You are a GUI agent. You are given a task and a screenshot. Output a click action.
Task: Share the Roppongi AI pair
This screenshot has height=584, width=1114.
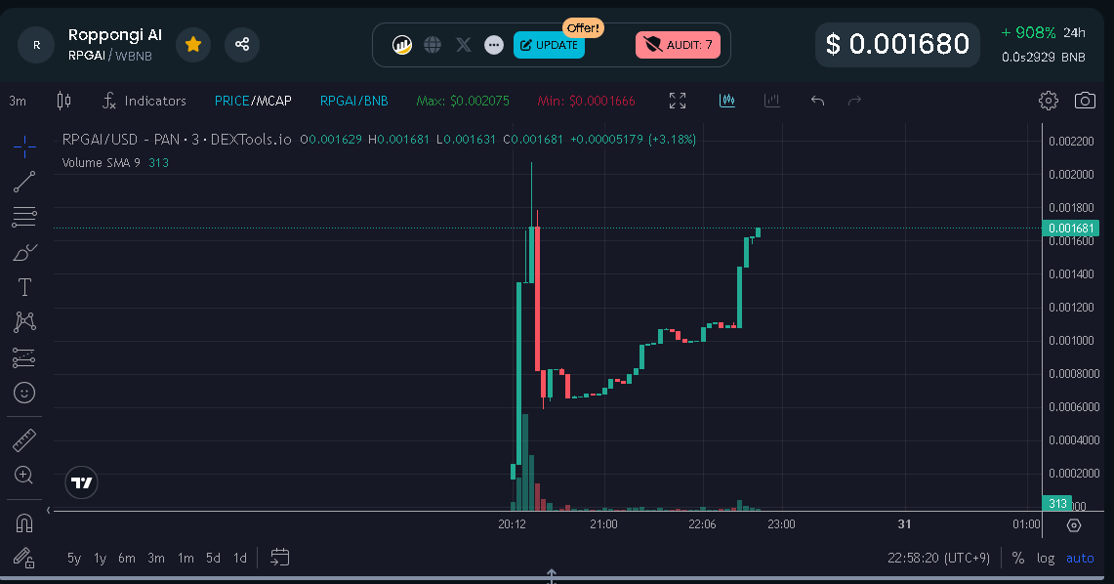[241, 45]
